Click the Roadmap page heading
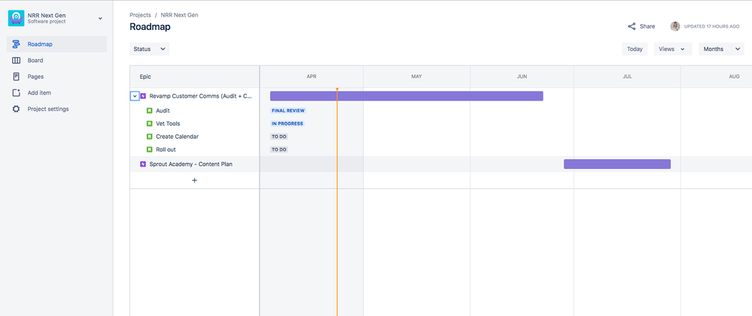 point(150,27)
